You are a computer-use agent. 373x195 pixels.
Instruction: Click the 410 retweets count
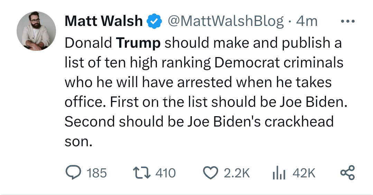[x=166, y=173]
